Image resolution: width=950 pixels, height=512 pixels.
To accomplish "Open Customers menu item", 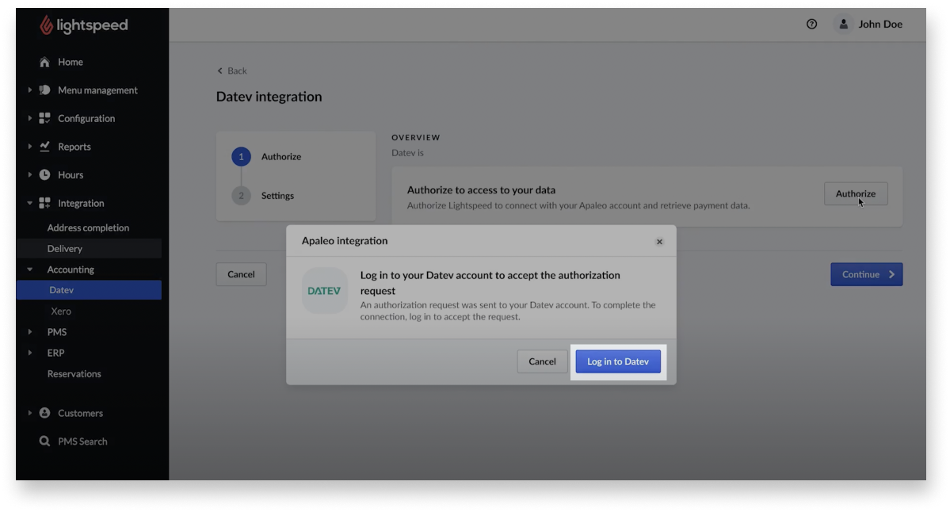I will pos(80,413).
